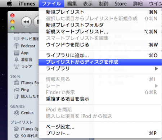162x140 pixels.
Task: Choose 新規プレイリスト from the menu
Action: 100,12
